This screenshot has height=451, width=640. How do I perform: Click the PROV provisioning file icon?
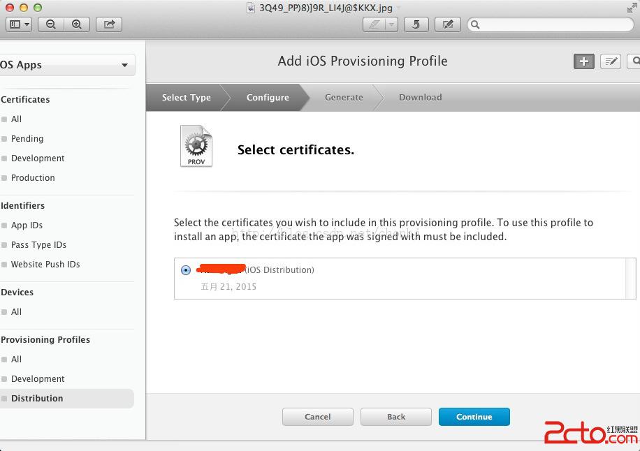tap(196, 146)
